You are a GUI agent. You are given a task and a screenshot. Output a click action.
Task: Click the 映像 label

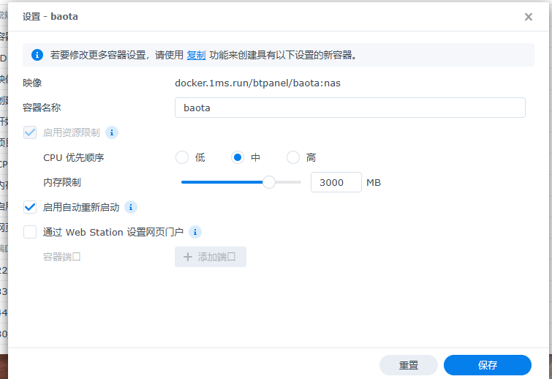point(32,83)
